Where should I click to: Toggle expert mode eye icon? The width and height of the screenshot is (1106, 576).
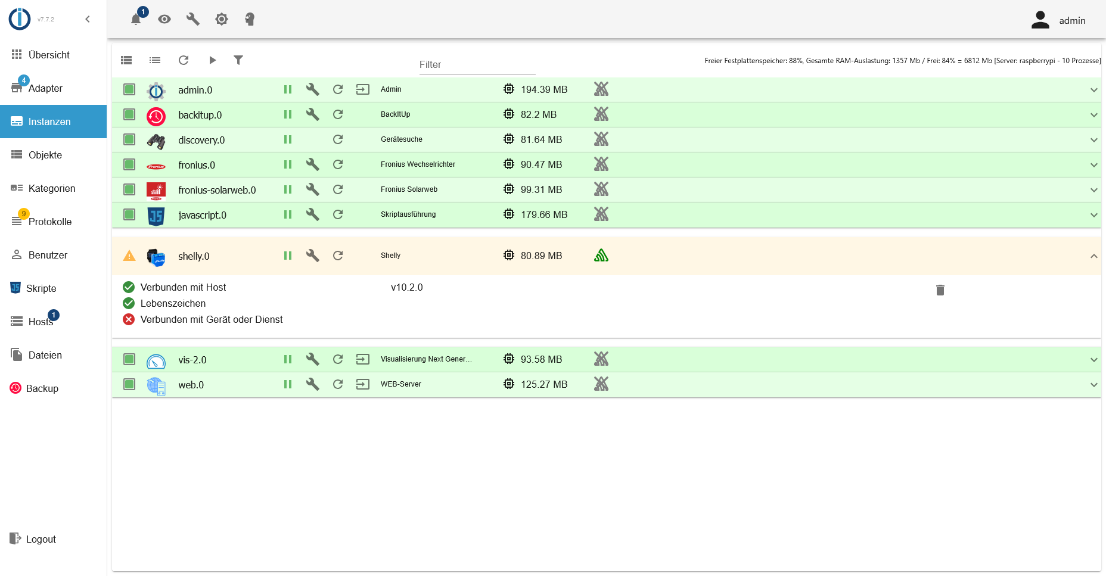[x=164, y=19]
